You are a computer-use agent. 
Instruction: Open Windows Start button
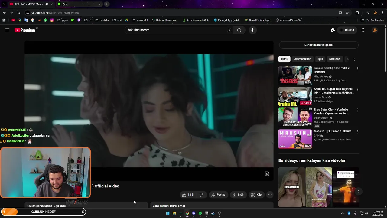[168, 213]
